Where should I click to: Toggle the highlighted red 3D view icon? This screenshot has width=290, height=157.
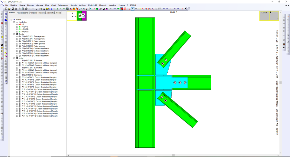pyautogui.click(x=121, y=9)
